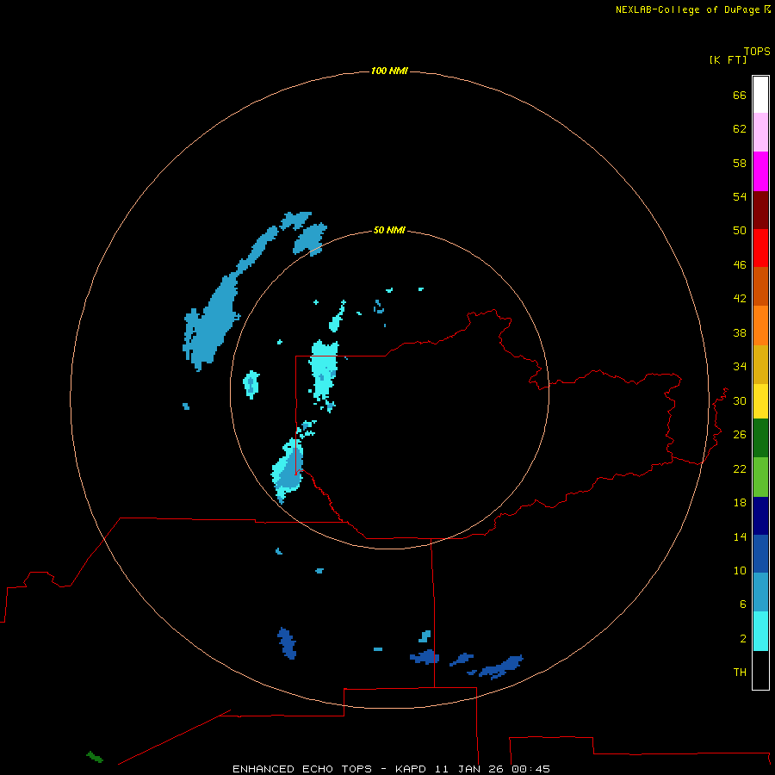Click the gold 38 kft legend swatch
Viewport: 775px width, 775px height.
tap(760, 364)
